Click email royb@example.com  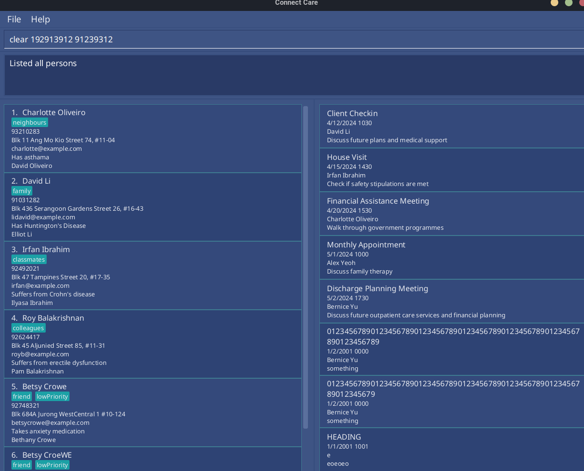(x=40, y=354)
